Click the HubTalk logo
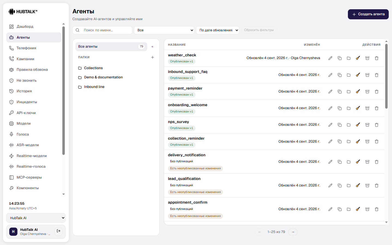 tap(23, 11)
